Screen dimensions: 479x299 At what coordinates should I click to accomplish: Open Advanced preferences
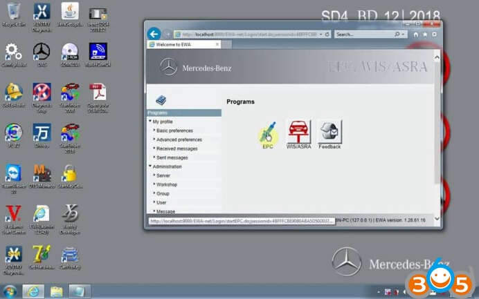coord(179,139)
